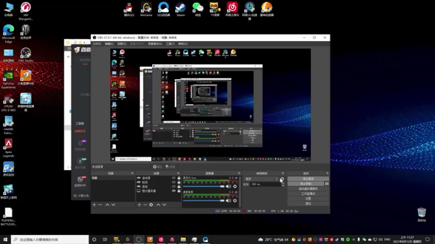Hide the 游戏源 source with eye icon
Image resolution: width=435 pixels, height=244 pixels.
coord(173,178)
